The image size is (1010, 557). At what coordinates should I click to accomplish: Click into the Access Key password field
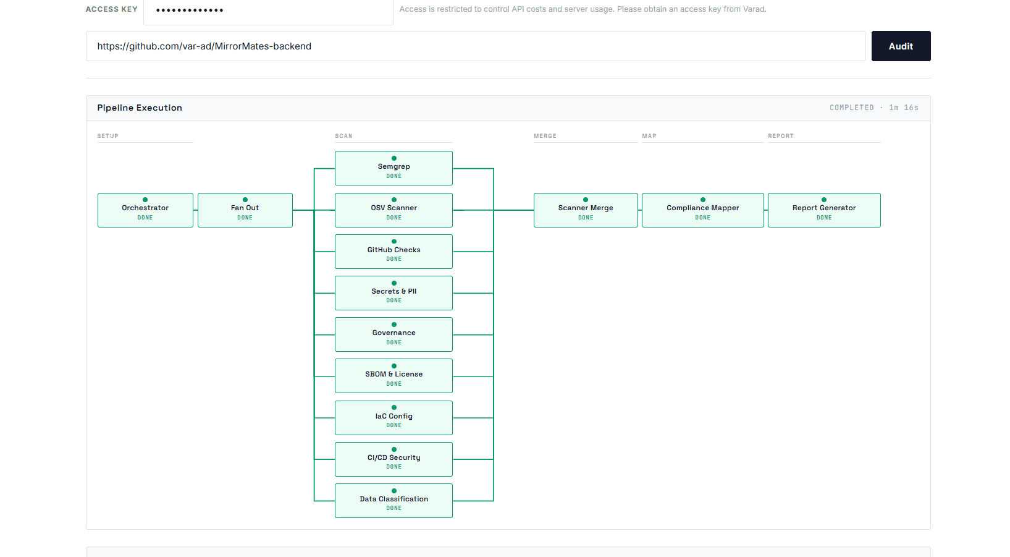[268, 11]
